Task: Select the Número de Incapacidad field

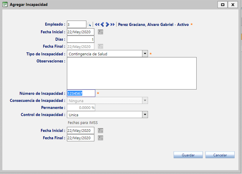Action: tap(81, 93)
